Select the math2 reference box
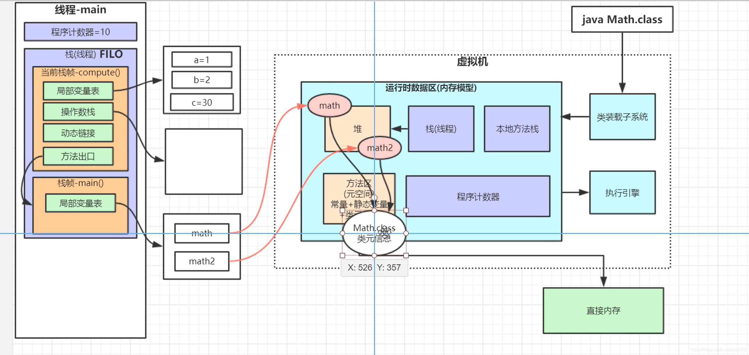The height and width of the screenshot is (355, 749). pyautogui.click(x=202, y=261)
